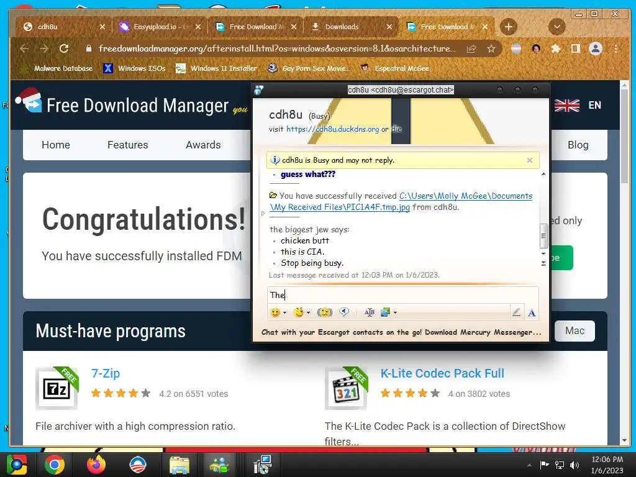Open the Windows ISOs bookmark
636x477 pixels.
(134, 68)
